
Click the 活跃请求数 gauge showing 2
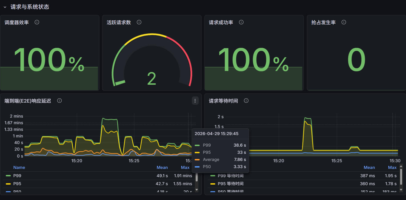(x=152, y=61)
